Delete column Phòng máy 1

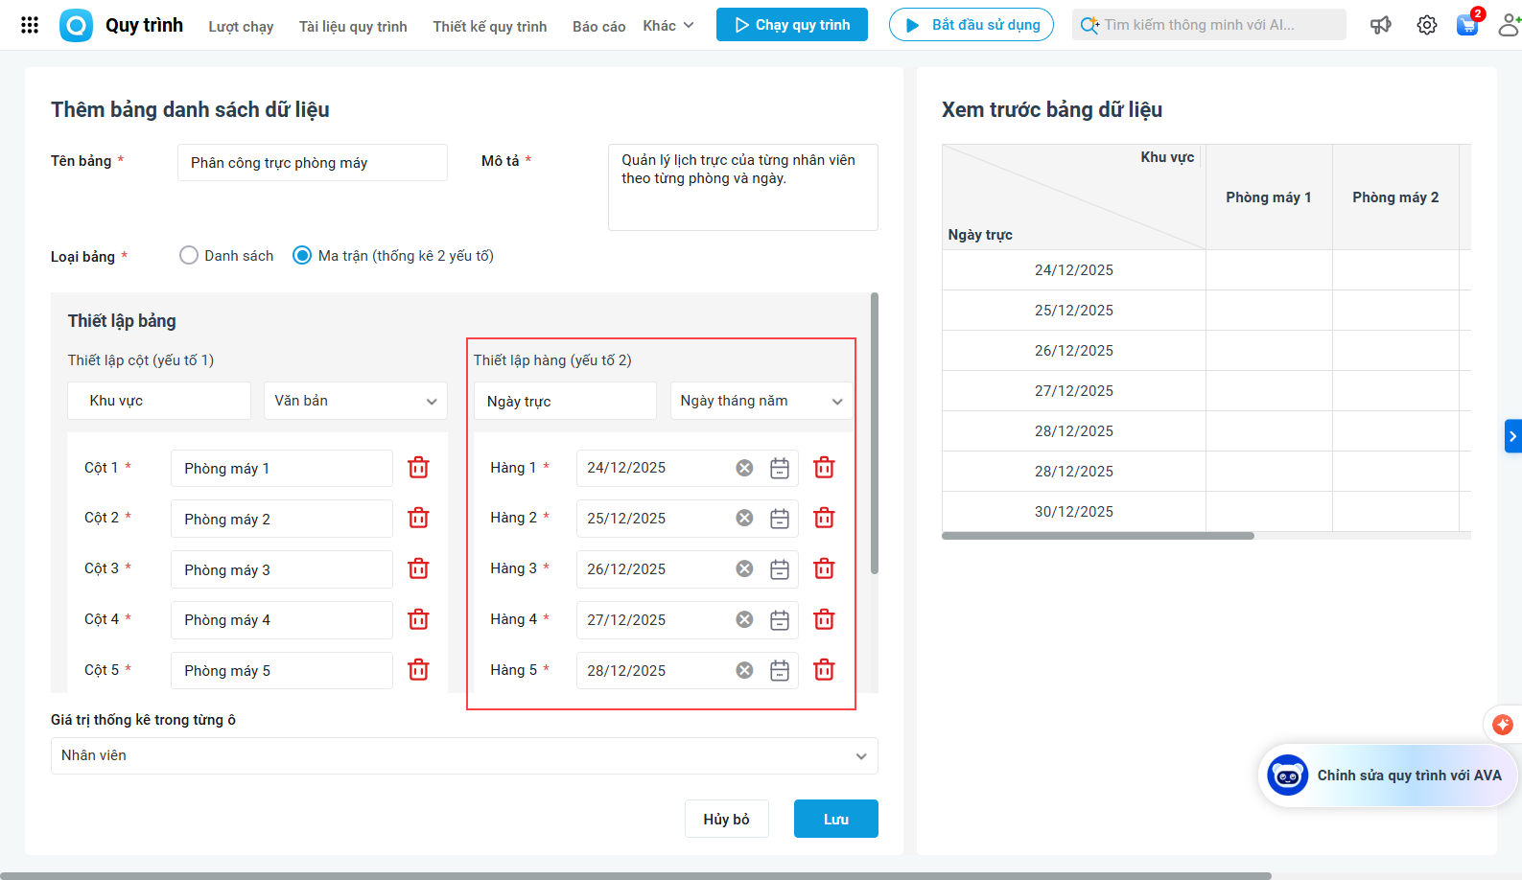pos(418,468)
